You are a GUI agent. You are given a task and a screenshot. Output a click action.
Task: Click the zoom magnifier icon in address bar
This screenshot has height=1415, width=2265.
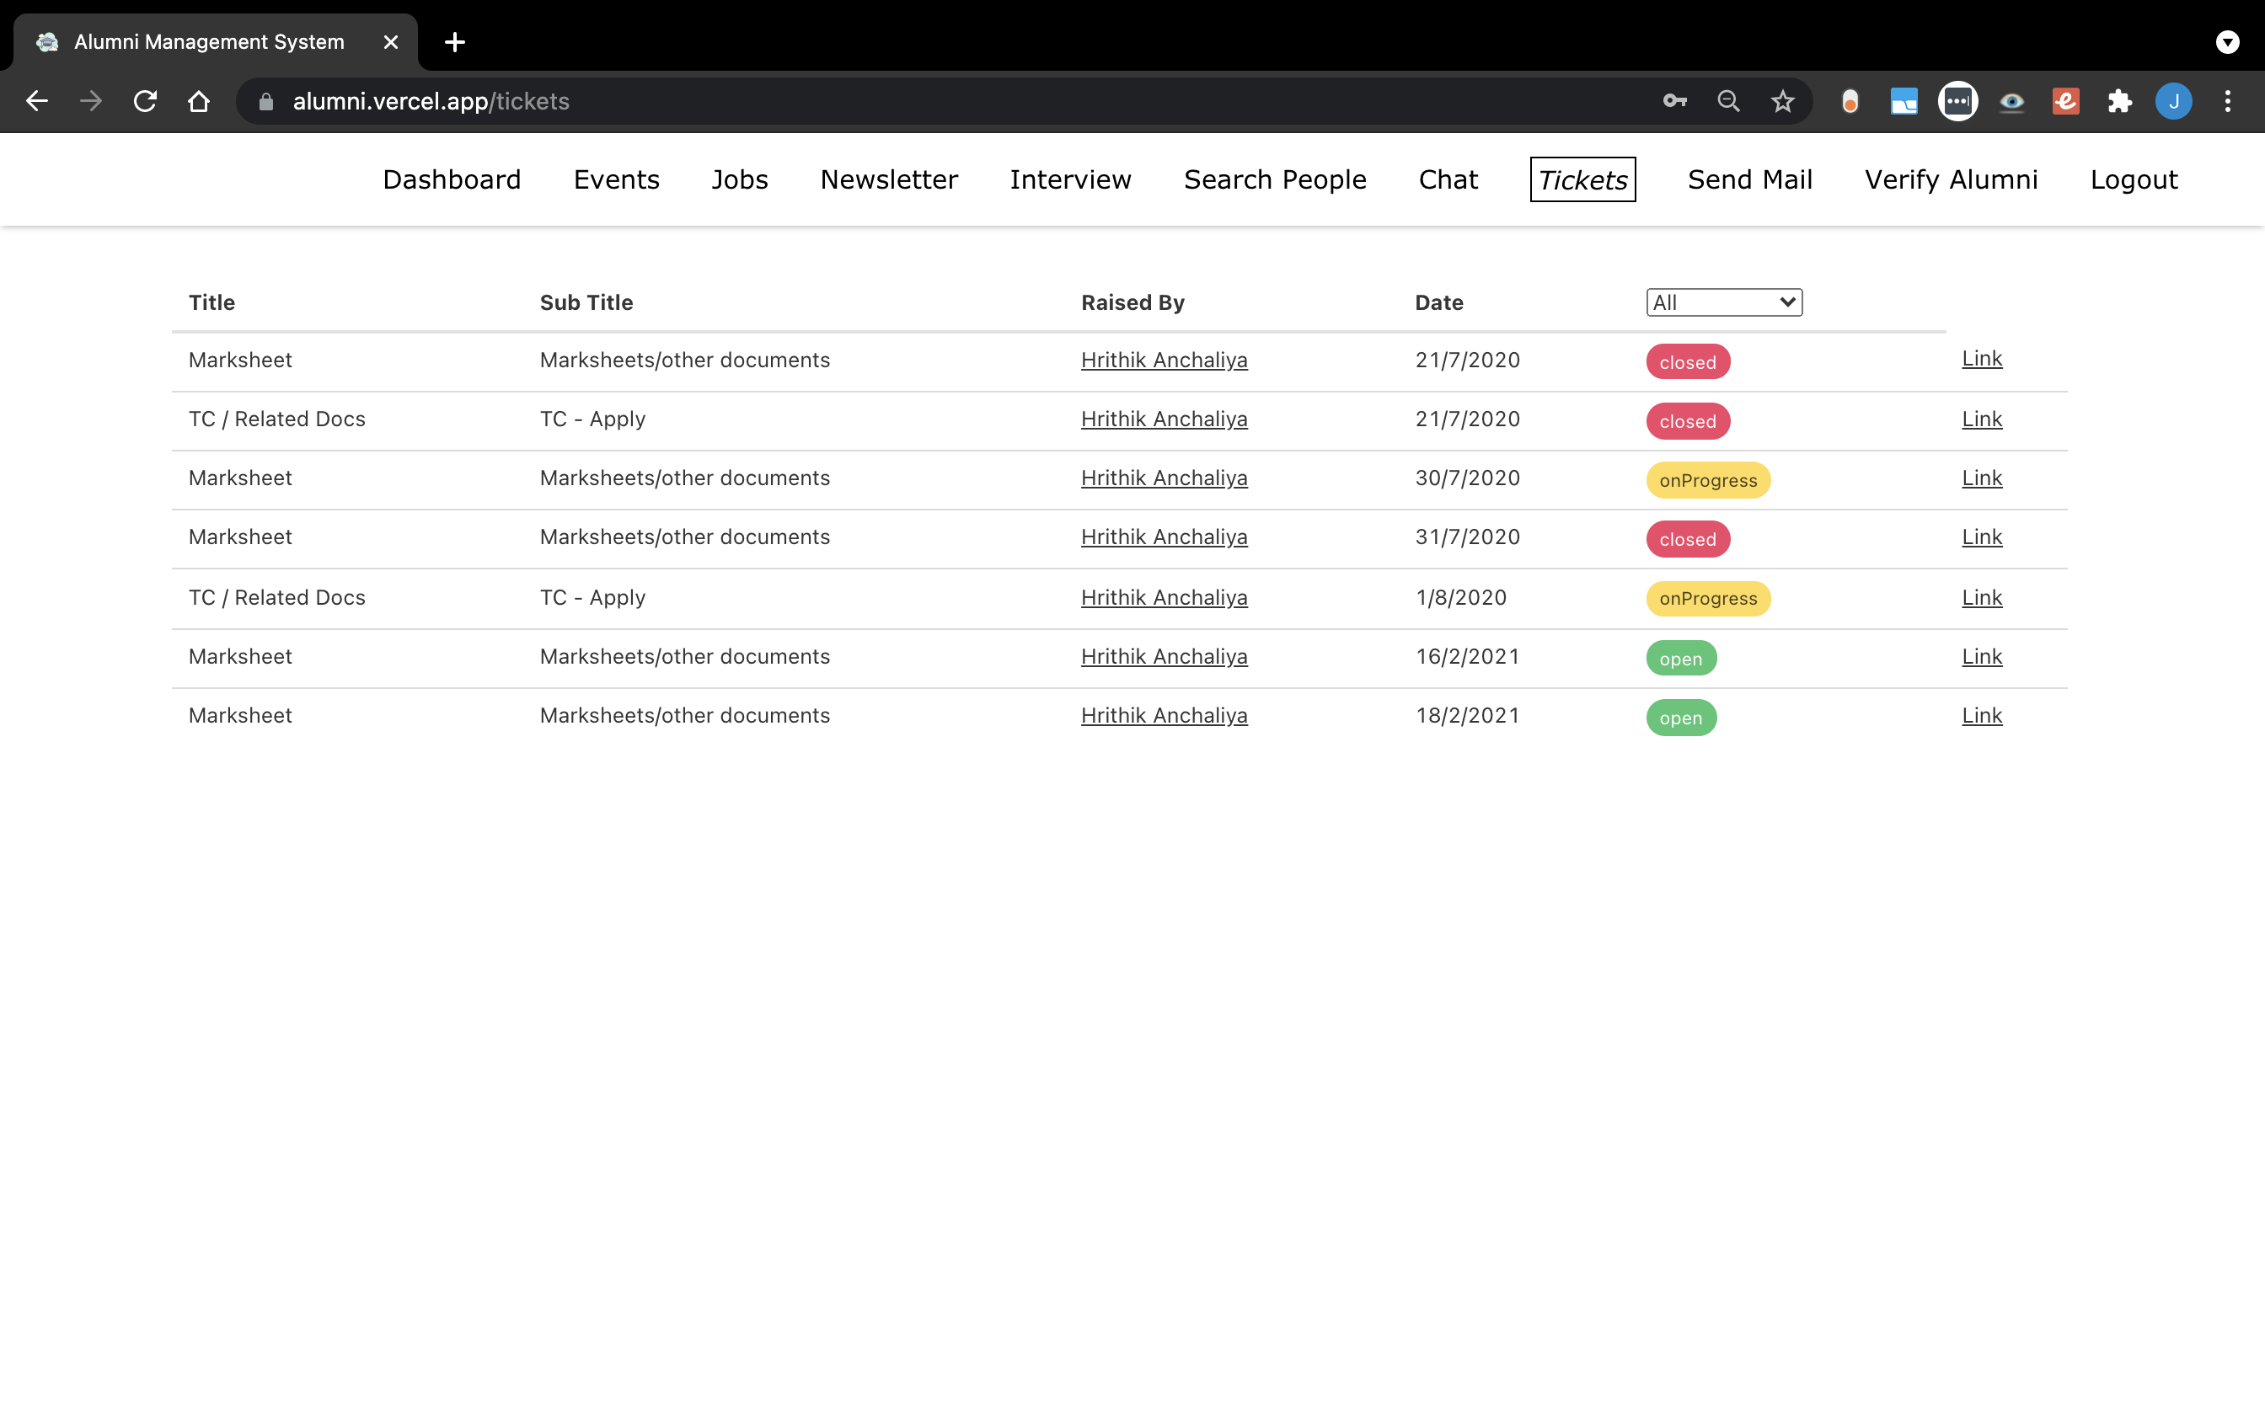[x=1727, y=101]
